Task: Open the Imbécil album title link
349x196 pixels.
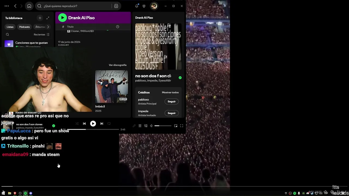Action: click(x=100, y=106)
